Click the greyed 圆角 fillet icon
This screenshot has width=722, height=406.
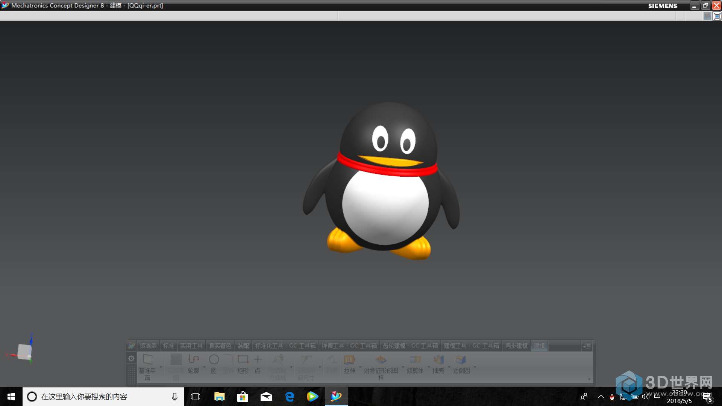228,364
